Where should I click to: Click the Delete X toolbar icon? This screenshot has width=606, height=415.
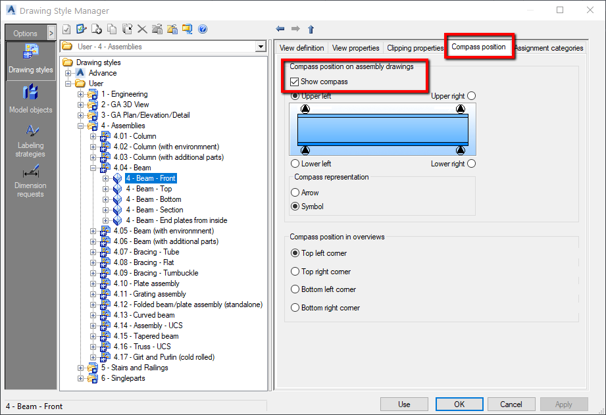142,29
